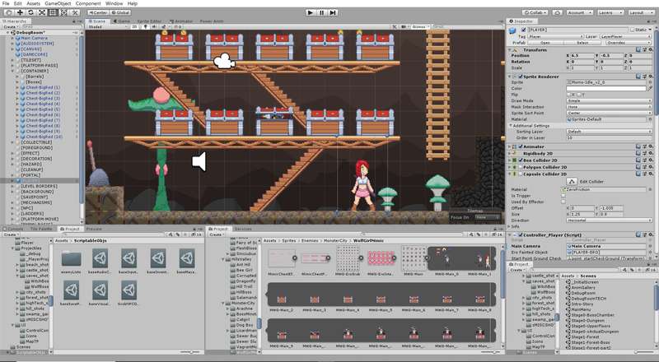This screenshot has height=362, width=659.
Task: Click the GameObject cube icon in Inspector
Action: point(512,30)
